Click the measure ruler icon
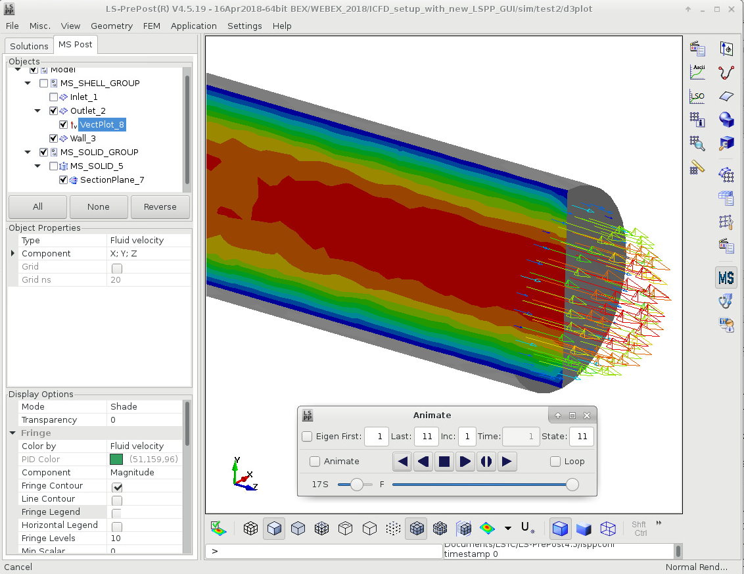The width and height of the screenshot is (744, 574). coord(697,167)
